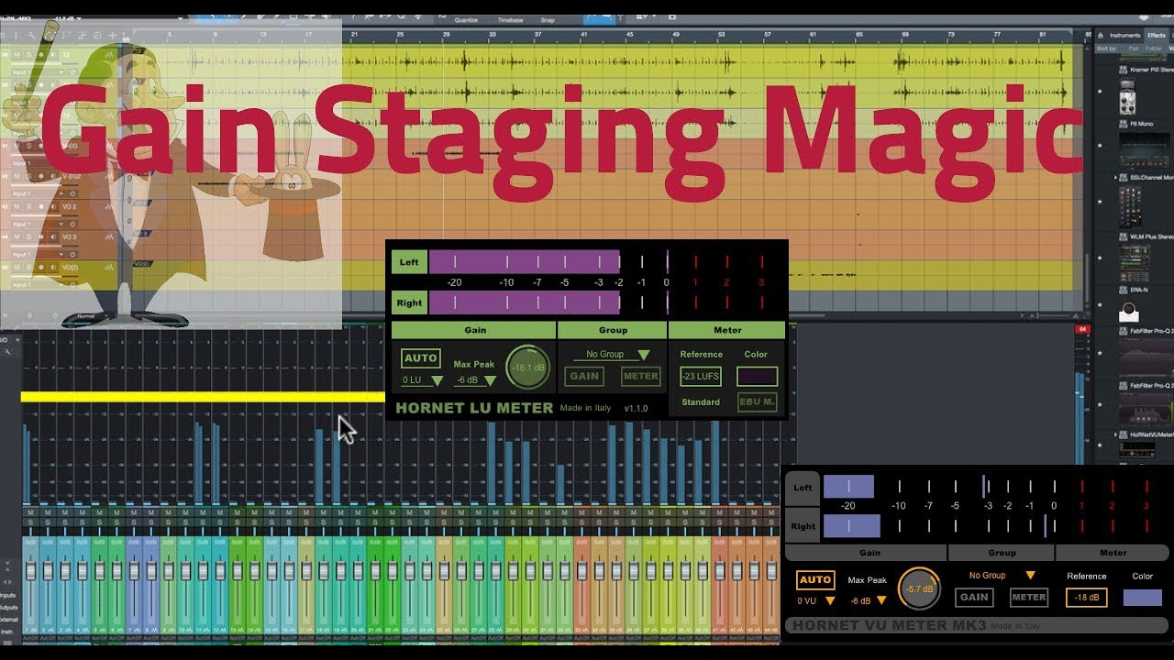The image size is (1174, 660).
Task: Open the dark purple Color swatch in LU Meter
Action: (x=757, y=376)
